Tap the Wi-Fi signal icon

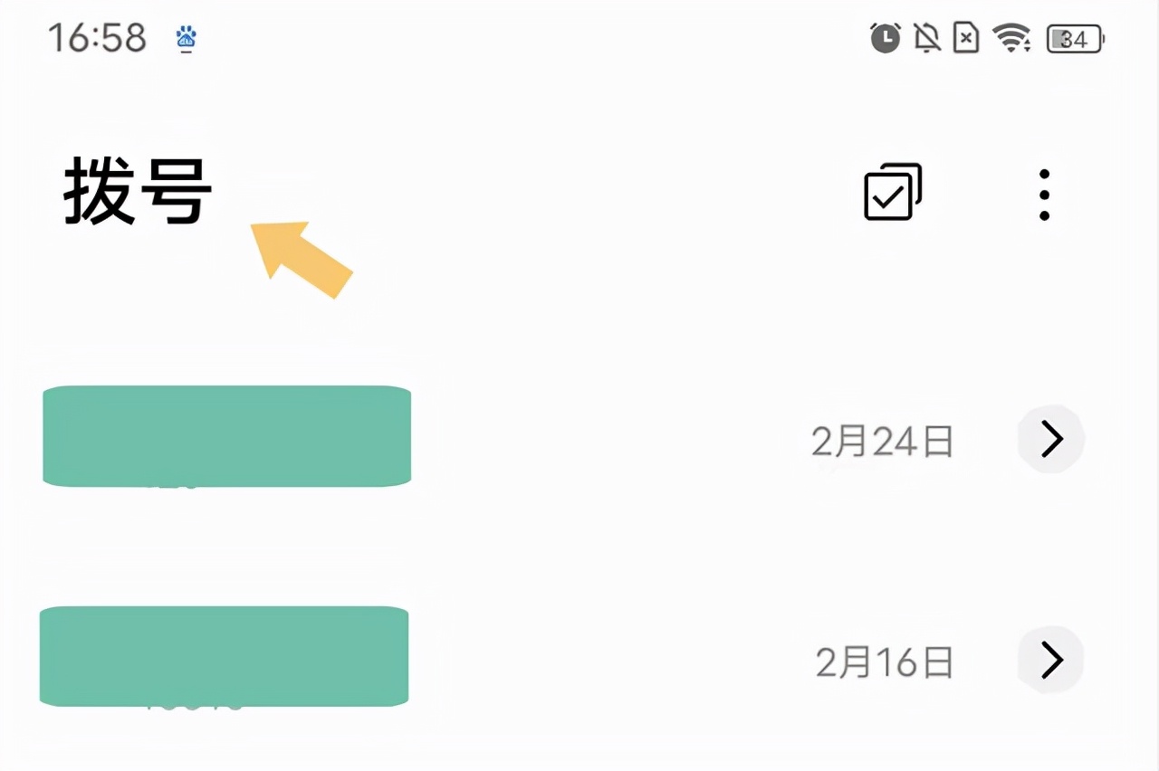pyautogui.click(x=1011, y=39)
